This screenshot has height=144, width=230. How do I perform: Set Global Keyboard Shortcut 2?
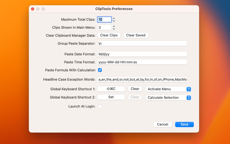click(x=111, y=97)
